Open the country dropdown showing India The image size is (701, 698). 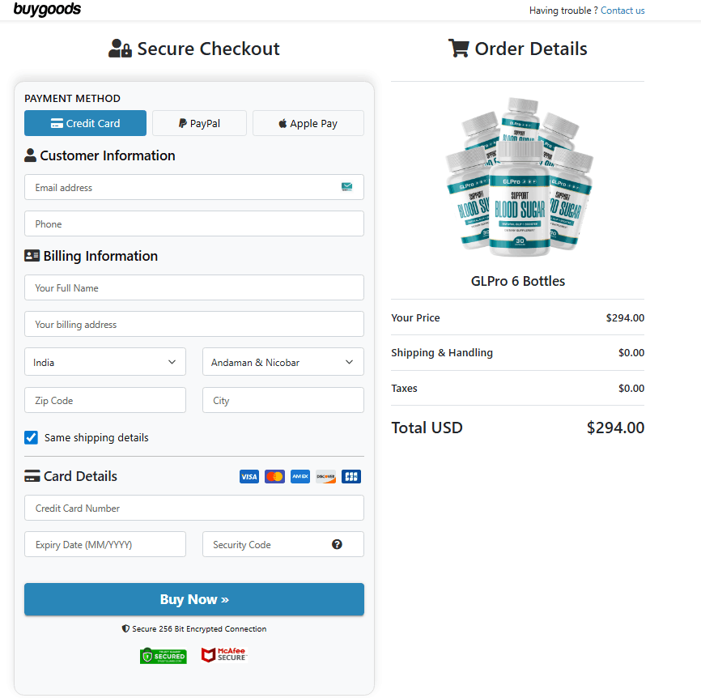pyautogui.click(x=104, y=362)
